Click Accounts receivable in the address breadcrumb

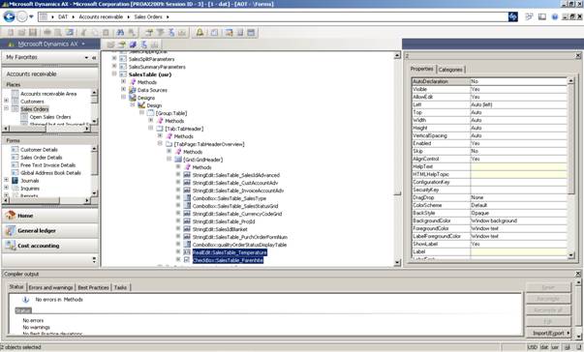click(x=101, y=16)
